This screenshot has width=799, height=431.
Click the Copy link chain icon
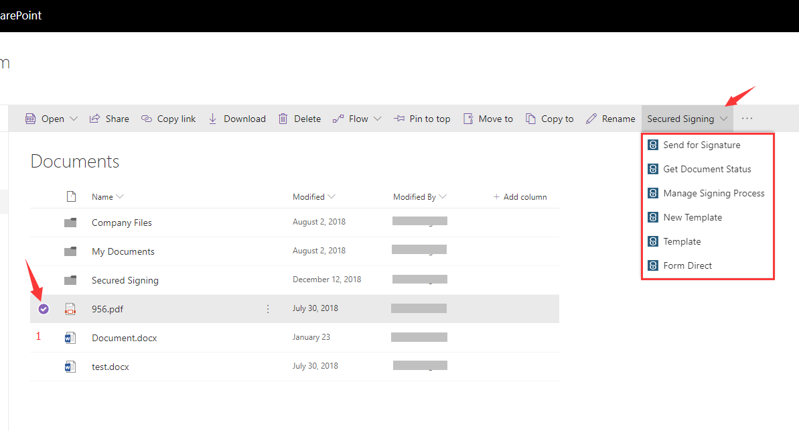[147, 119]
